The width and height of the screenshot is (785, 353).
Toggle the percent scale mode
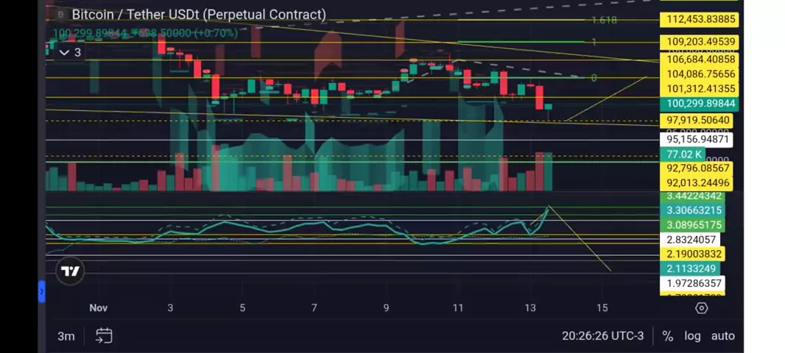coord(667,336)
